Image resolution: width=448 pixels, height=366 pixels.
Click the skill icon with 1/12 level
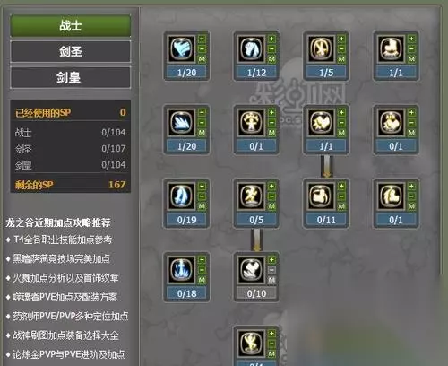pos(251,48)
